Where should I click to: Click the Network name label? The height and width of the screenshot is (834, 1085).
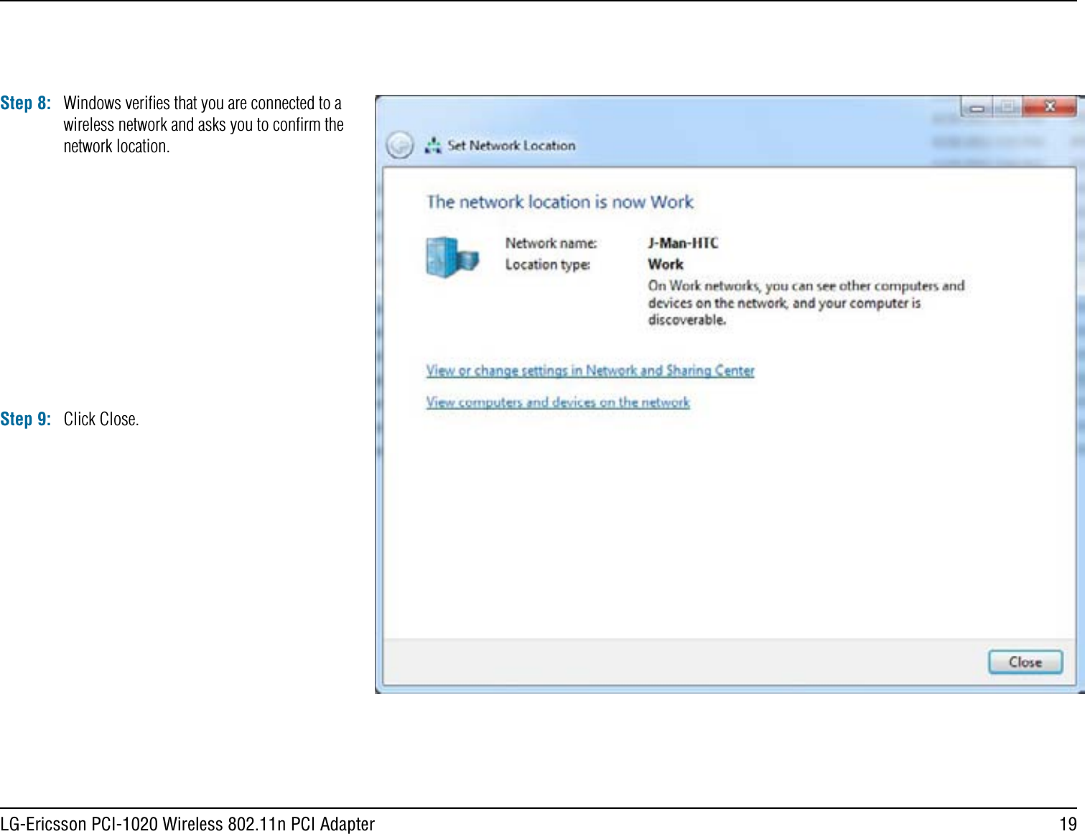tap(551, 243)
